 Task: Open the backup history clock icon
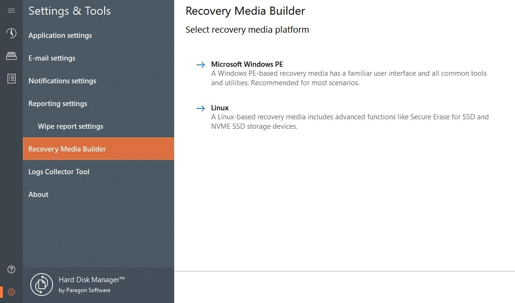[x=11, y=33]
